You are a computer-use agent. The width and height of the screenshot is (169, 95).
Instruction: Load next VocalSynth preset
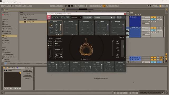[114, 17]
